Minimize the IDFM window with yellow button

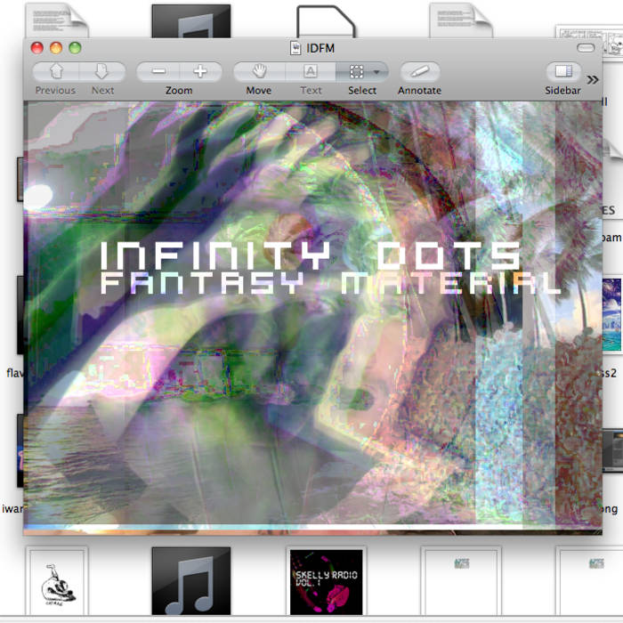click(x=56, y=48)
